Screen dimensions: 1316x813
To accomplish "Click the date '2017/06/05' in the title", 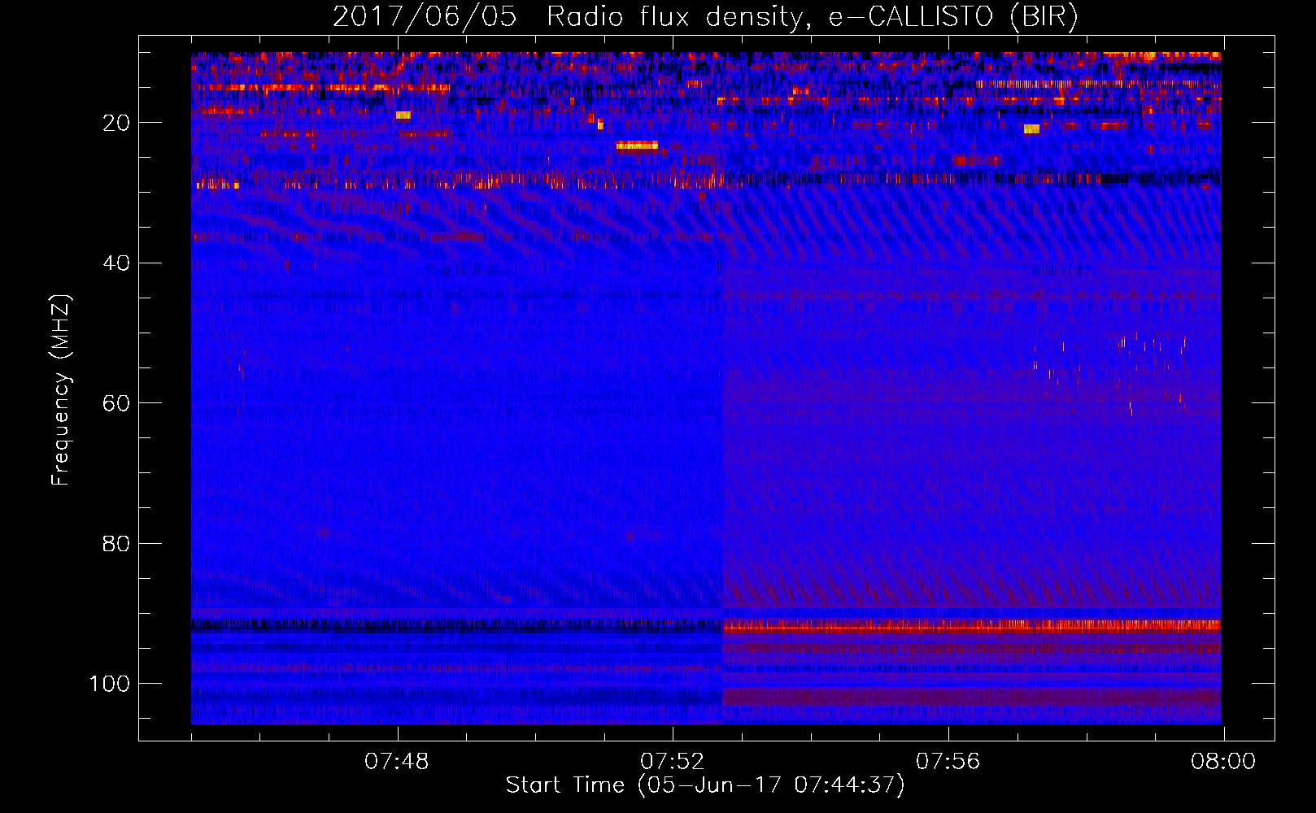I will (425, 17).
